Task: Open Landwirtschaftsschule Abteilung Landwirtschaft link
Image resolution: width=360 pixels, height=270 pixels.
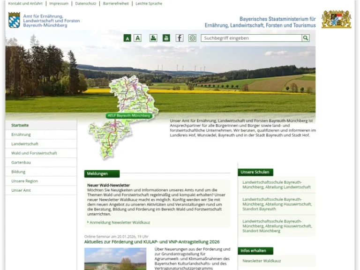Action: click(x=277, y=185)
